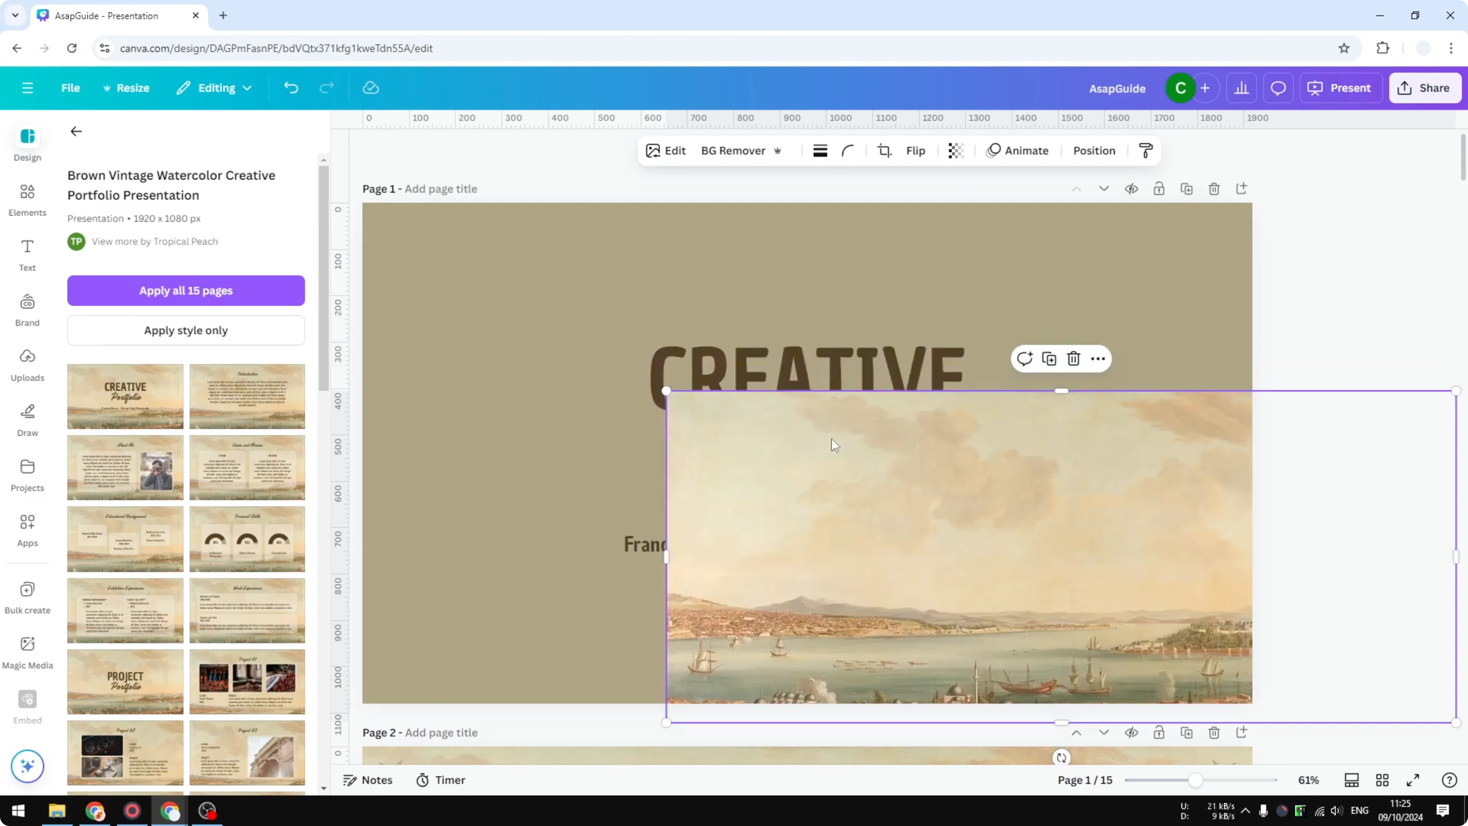Open Animate panel

tap(1017, 150)
